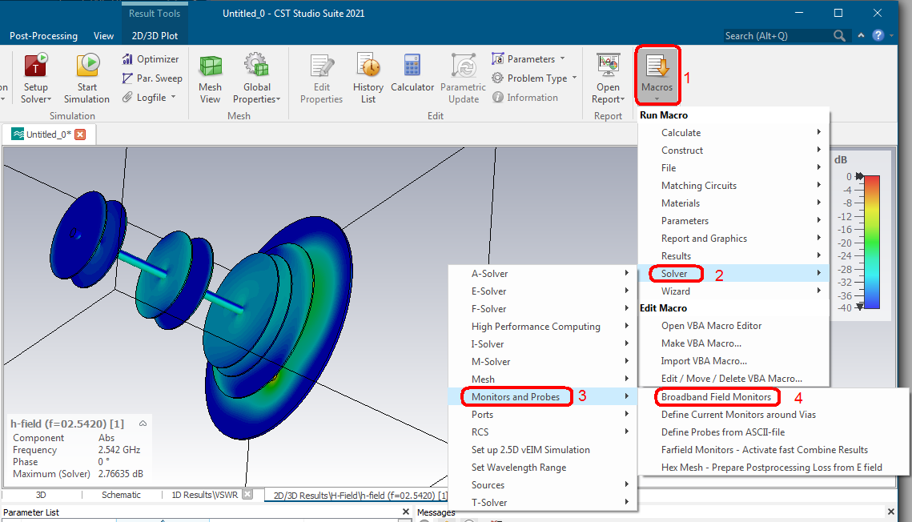
Task: Expand the Problem Type dropdown arrow
Action: point(575,78)
